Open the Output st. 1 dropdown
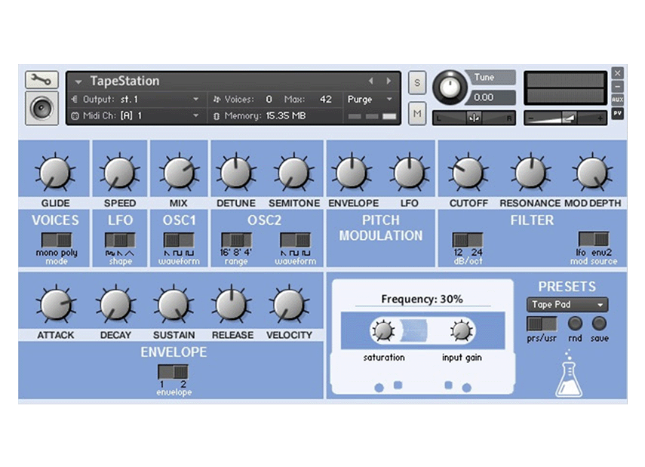 click(196, 99)
